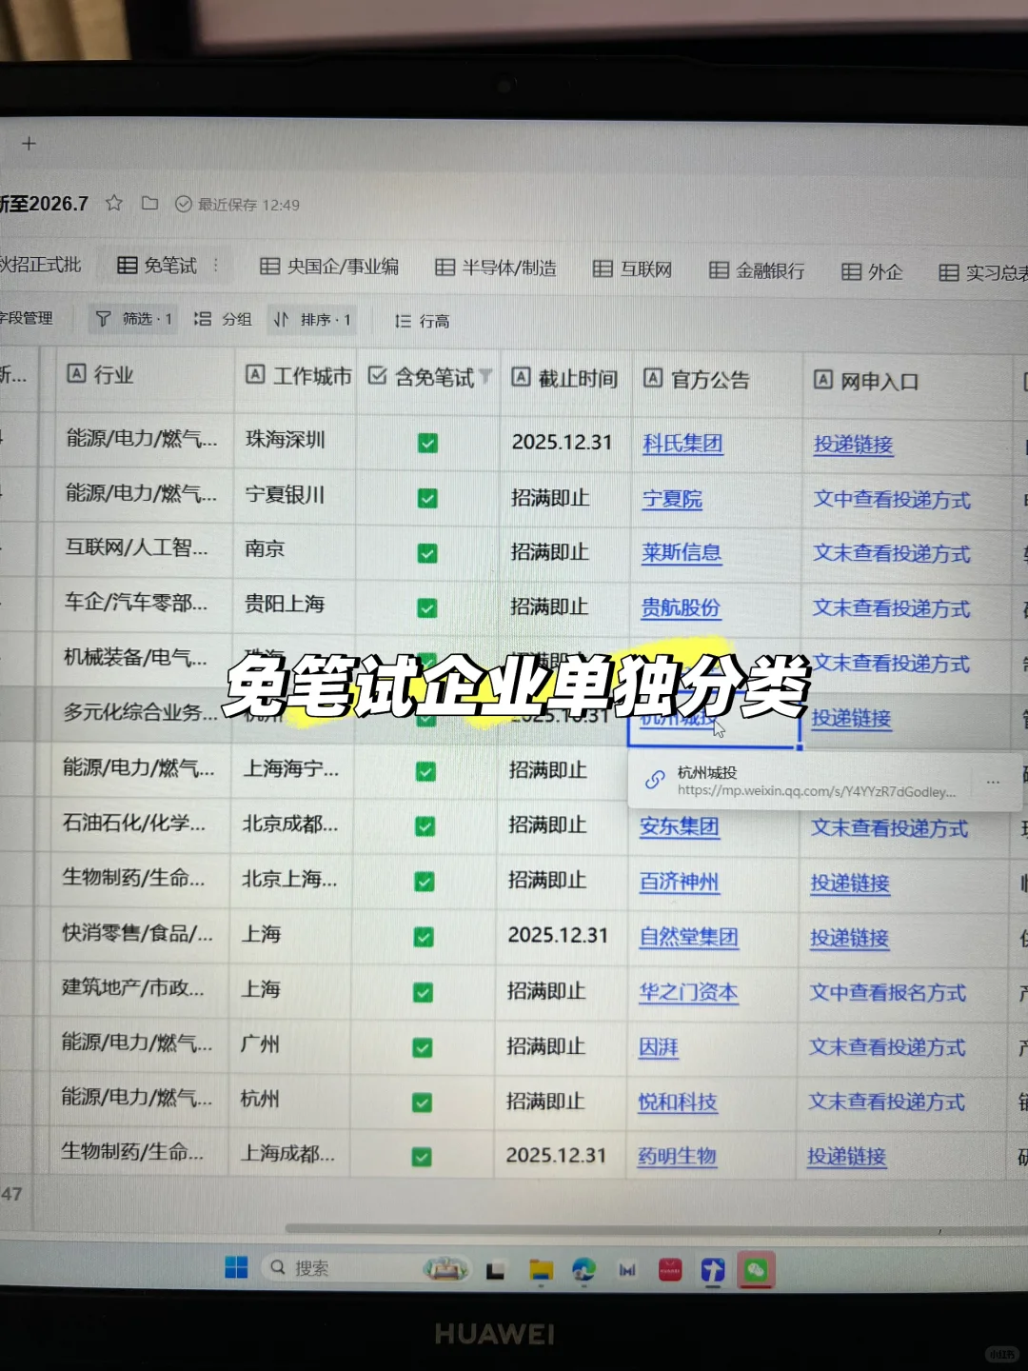
Task: Toggle the checkbox in the 宁夏银川 row
Action: pyautogui.click(x=428, y=498)
